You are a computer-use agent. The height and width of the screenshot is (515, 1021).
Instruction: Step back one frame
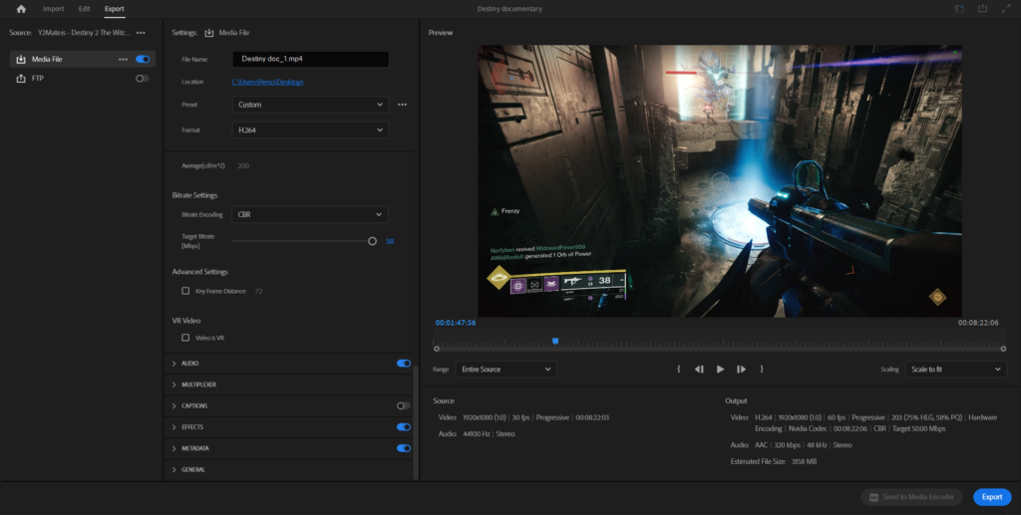click(x=699, y=370)
